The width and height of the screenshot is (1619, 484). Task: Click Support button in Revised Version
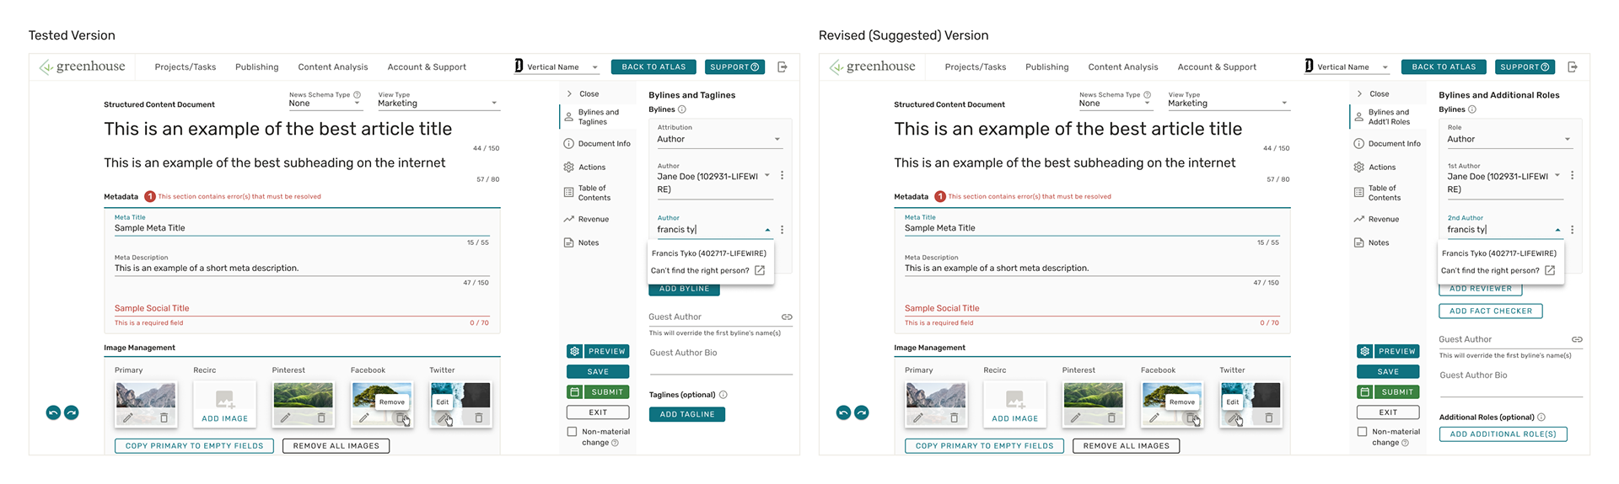pyautogui.click(x=1525, y=66)
